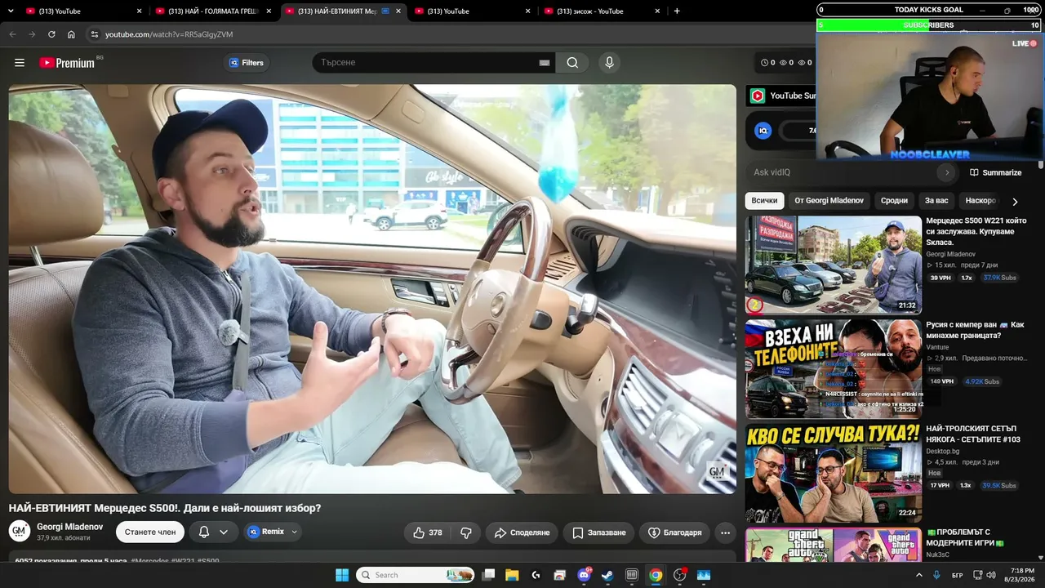Expand the notification options chevron
The image size is (1045, 588).
point(223,532)
